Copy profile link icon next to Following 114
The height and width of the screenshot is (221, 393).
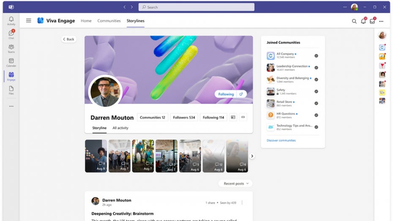[x=243, y=117]
